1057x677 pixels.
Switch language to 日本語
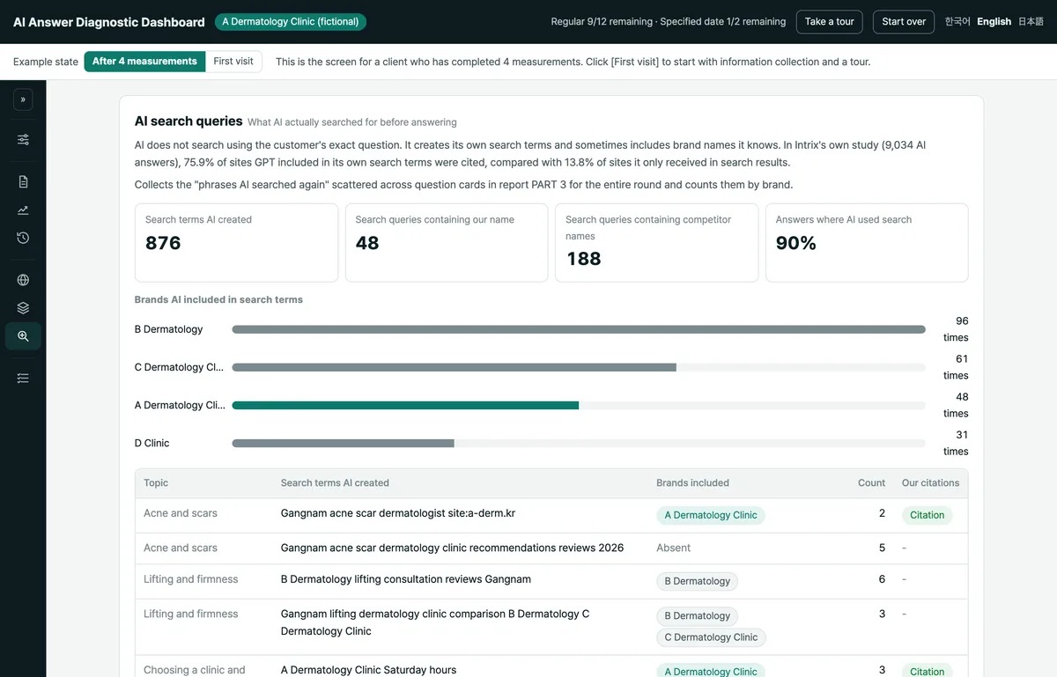tap(1031, 22)
